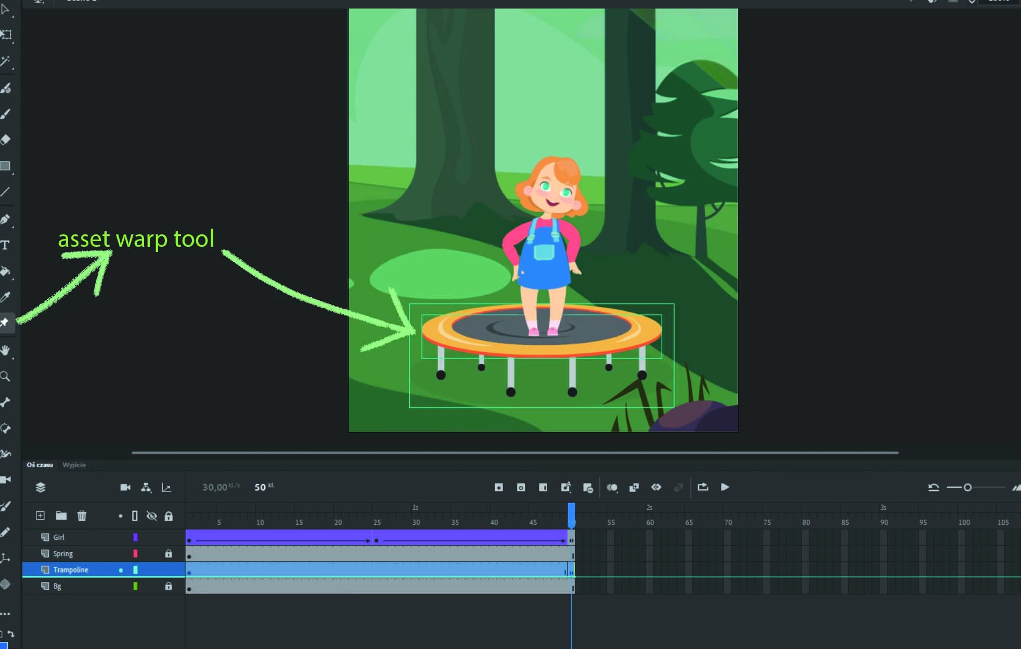Select the Eyedropper tool
This screenshot has height=649, width=1021.
(5, 297)
